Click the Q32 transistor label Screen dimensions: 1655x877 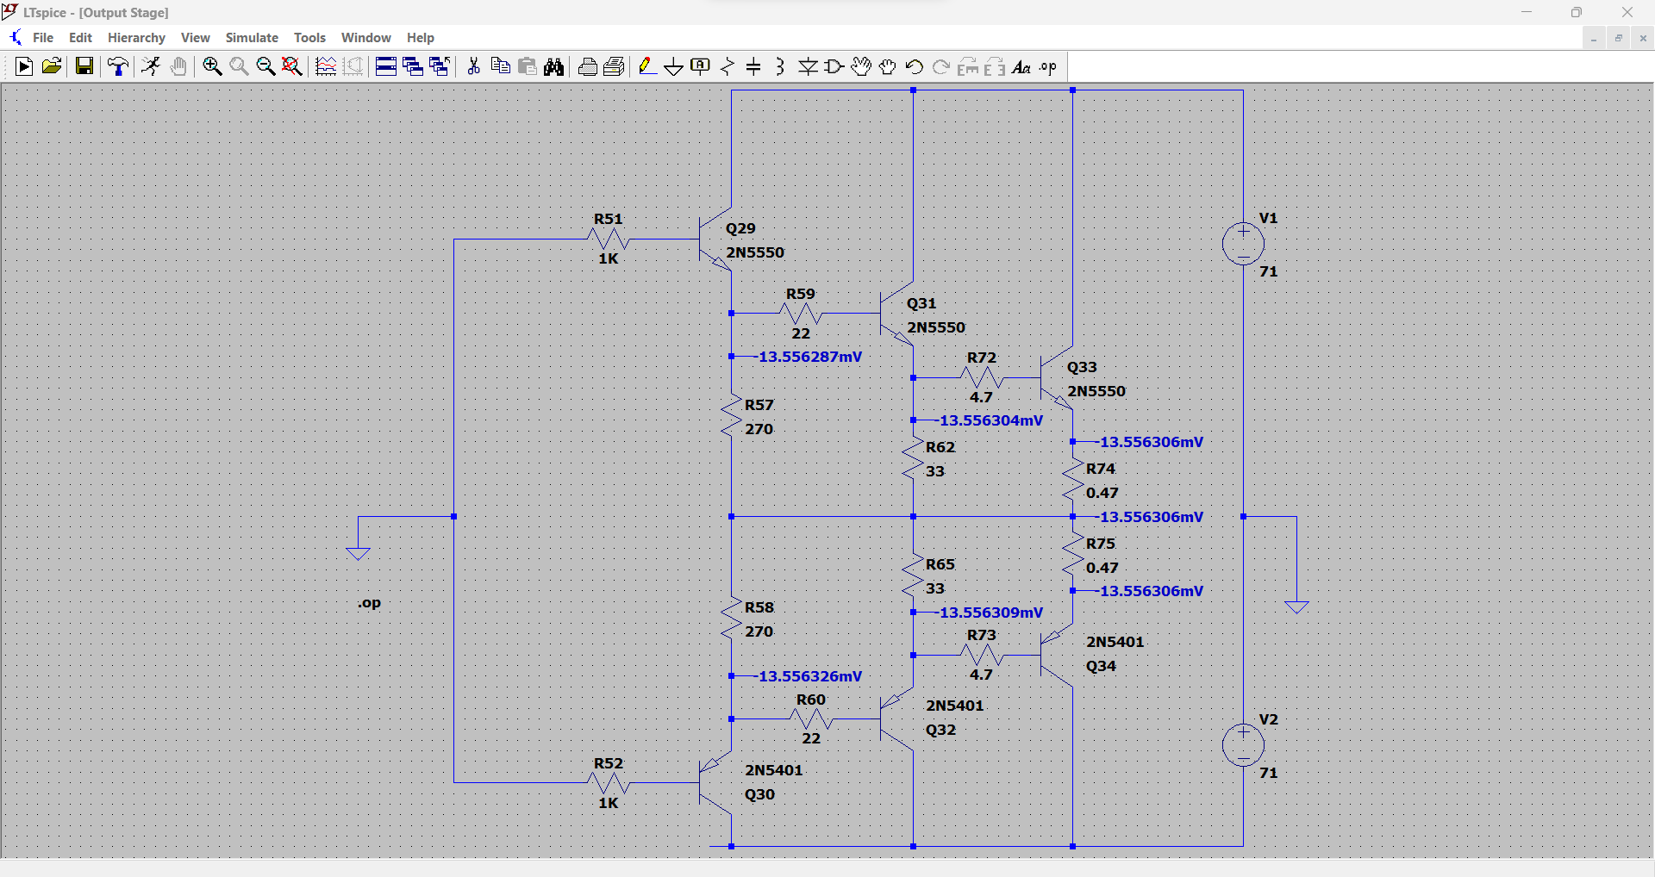(x=940, y=730)
